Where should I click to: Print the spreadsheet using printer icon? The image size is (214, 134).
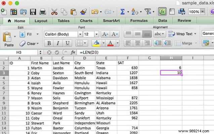tap(43, 12)
